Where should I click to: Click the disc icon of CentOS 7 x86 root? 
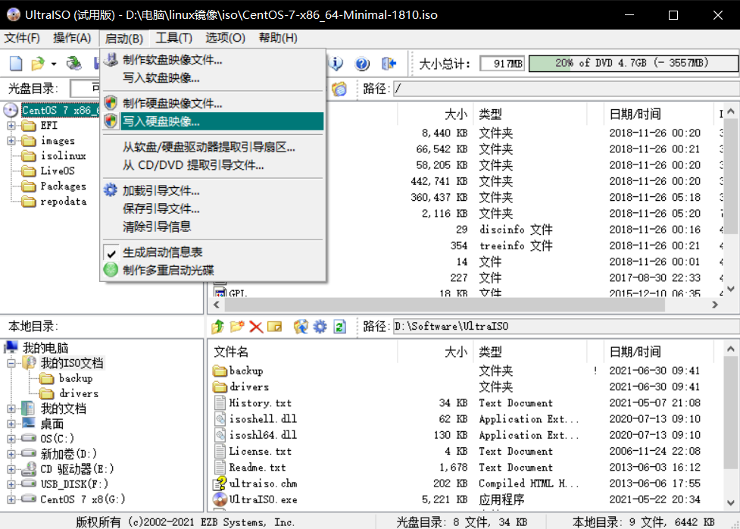pos(11,110)
